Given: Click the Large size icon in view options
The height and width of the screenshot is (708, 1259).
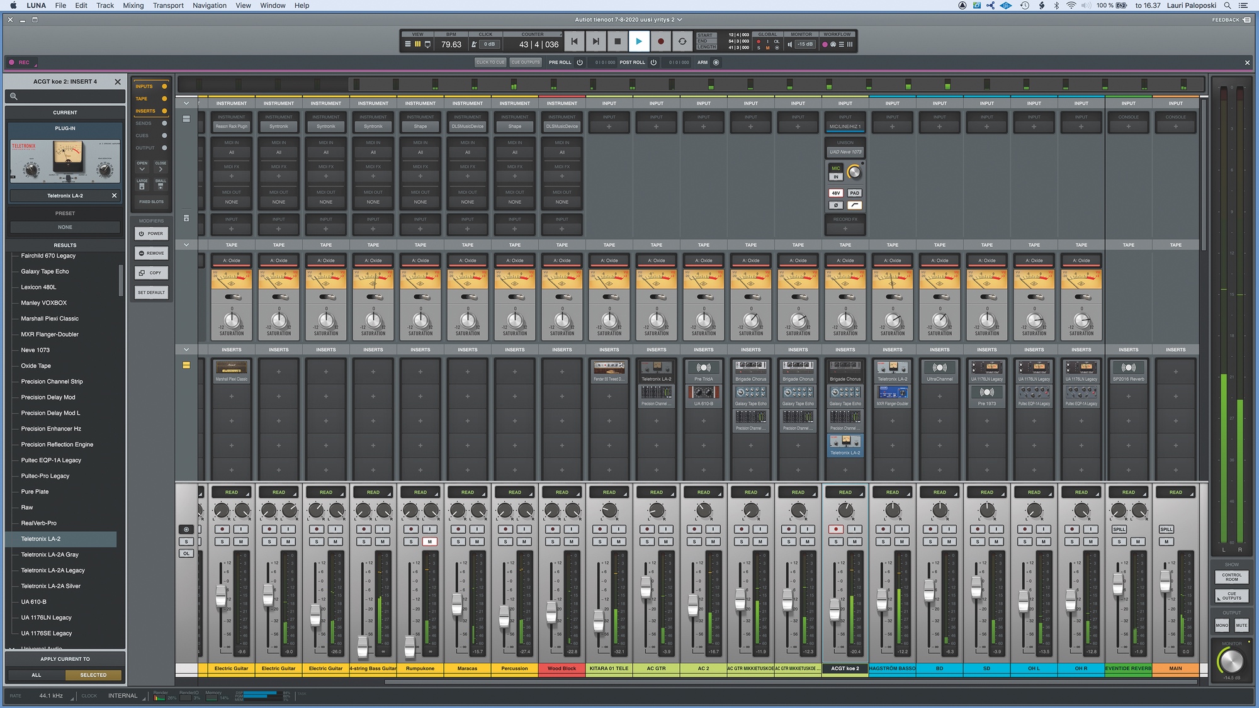Looking at the screenshot, I should coord(142,184).
